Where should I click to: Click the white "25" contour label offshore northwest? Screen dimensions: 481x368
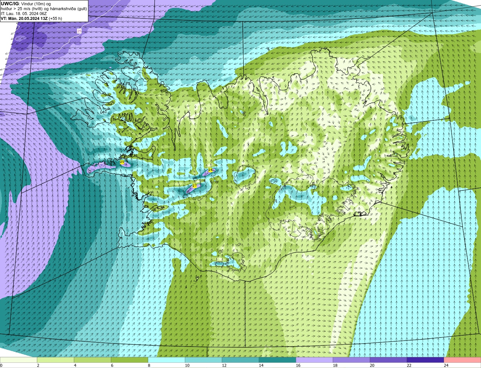click(79, 31)
